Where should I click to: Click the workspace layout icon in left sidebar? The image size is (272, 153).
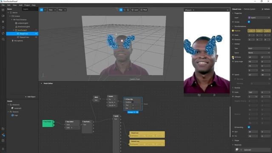coord(3,10)
